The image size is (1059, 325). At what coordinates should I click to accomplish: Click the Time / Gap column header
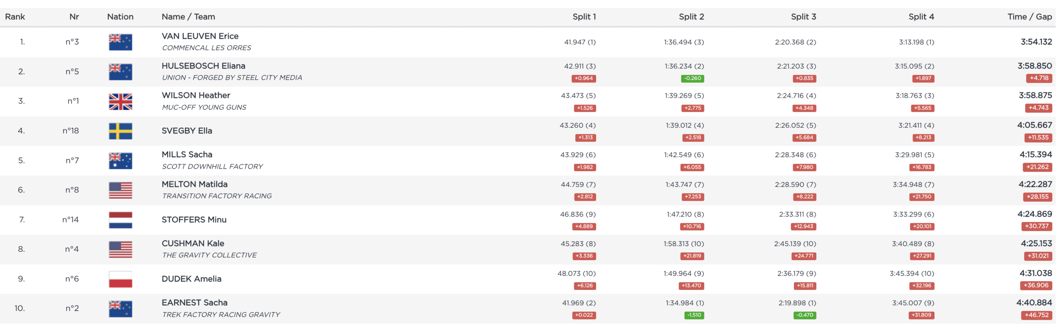tap(1029, 17)
